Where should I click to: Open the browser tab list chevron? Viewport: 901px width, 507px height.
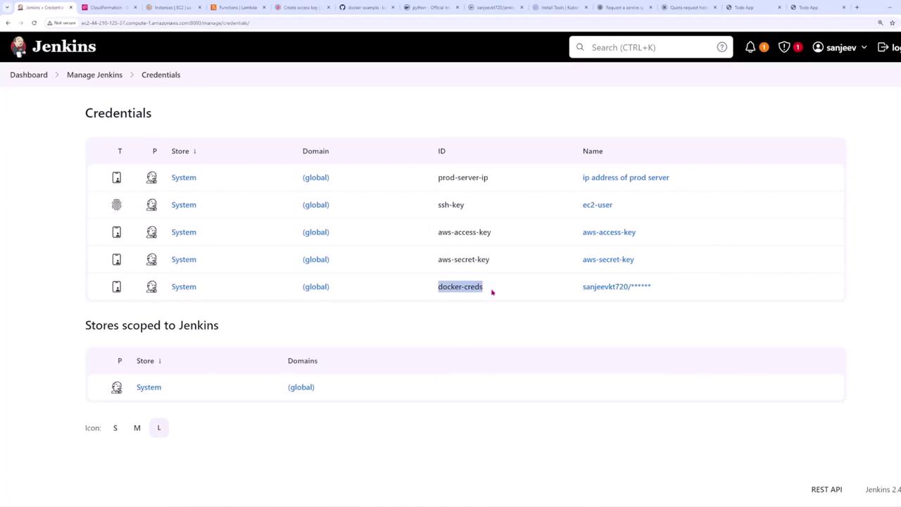pos(7,7)
